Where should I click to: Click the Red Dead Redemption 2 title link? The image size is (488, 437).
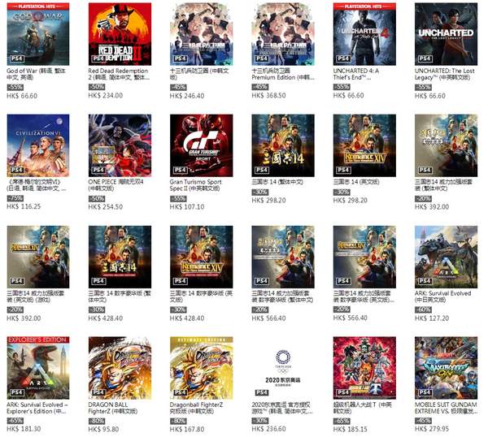point(119,74)
